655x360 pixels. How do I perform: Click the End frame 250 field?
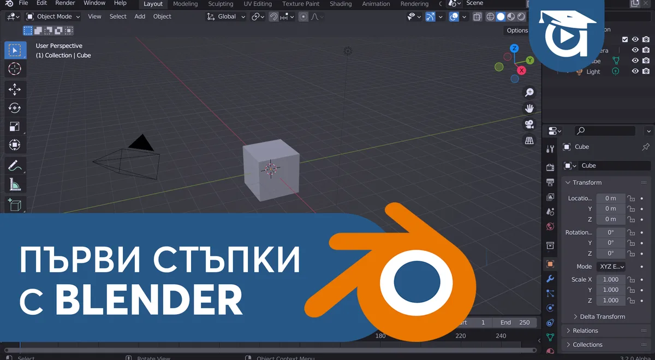(x=515, y=322)
